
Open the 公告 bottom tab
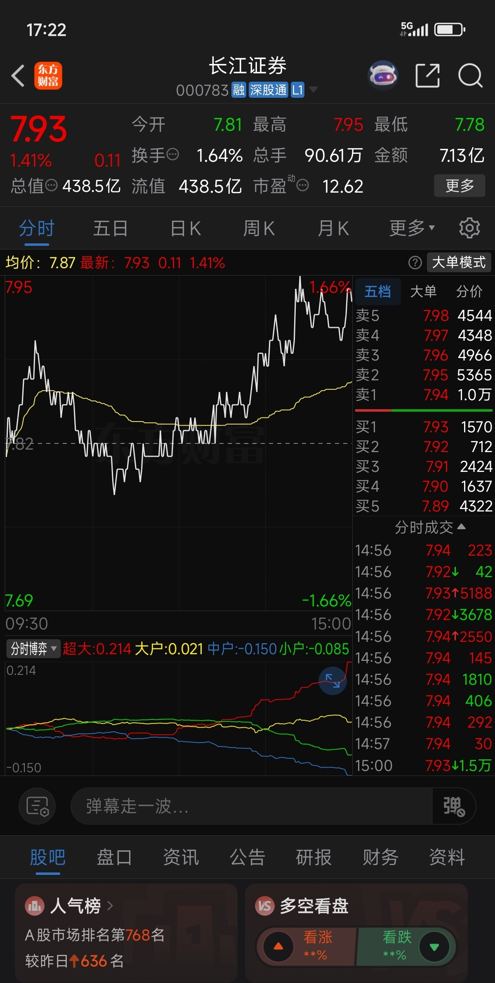(x=247, y=857)
